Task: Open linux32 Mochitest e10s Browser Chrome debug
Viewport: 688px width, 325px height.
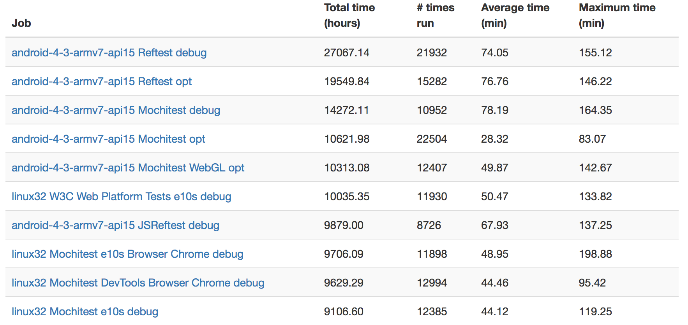Action: (127, 254)
